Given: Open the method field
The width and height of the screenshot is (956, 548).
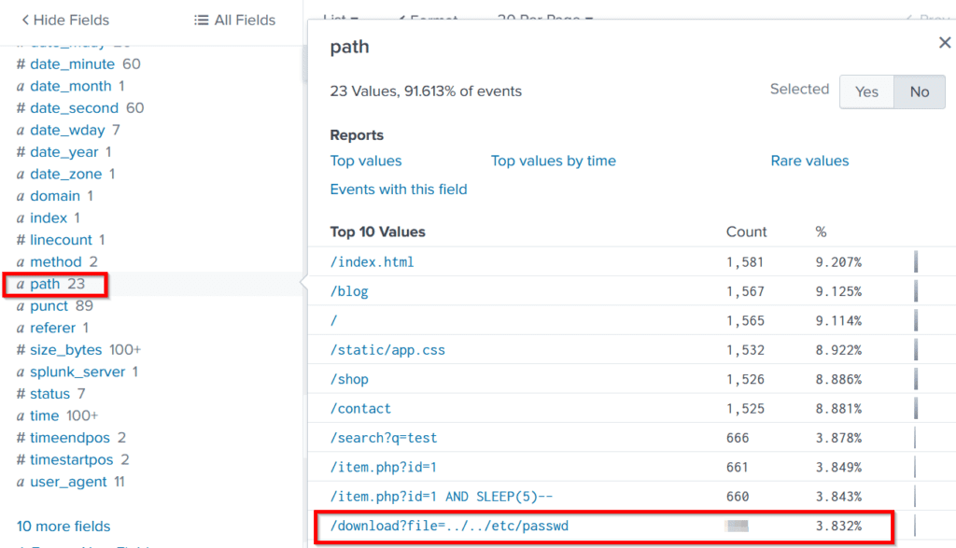Looking at the screenshot, I should click(56, 262).
